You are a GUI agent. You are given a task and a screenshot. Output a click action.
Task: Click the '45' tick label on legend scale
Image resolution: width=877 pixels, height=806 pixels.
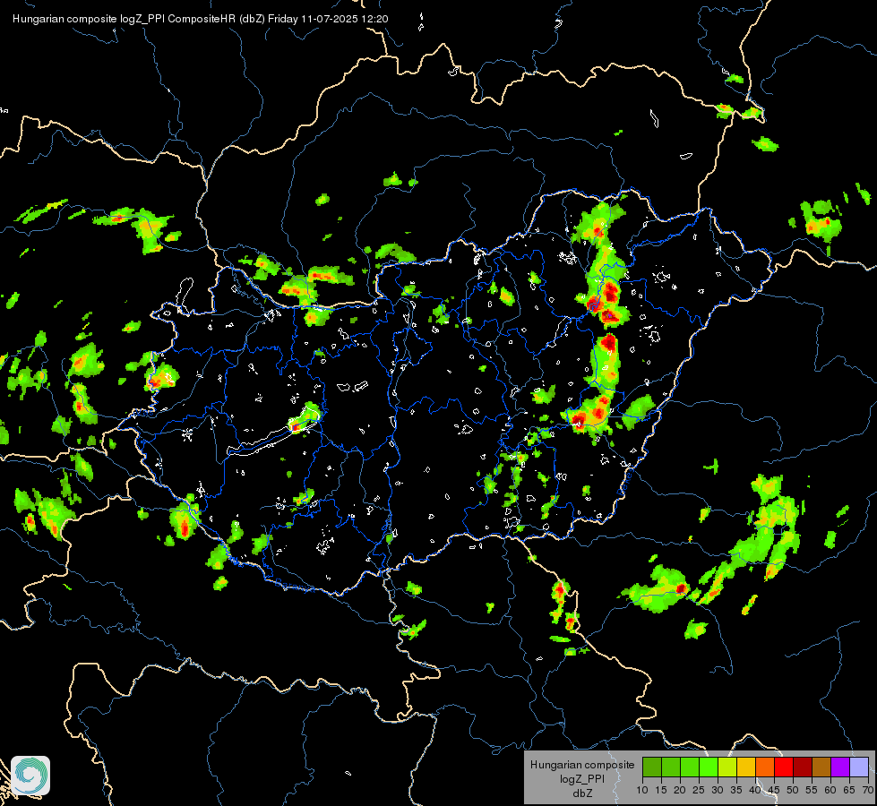point(774,790)
